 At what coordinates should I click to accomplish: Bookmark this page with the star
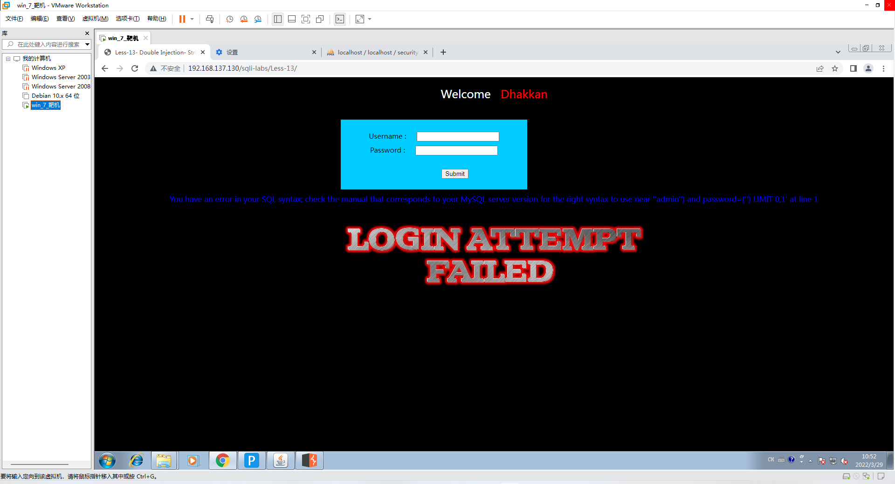point(835,68)
